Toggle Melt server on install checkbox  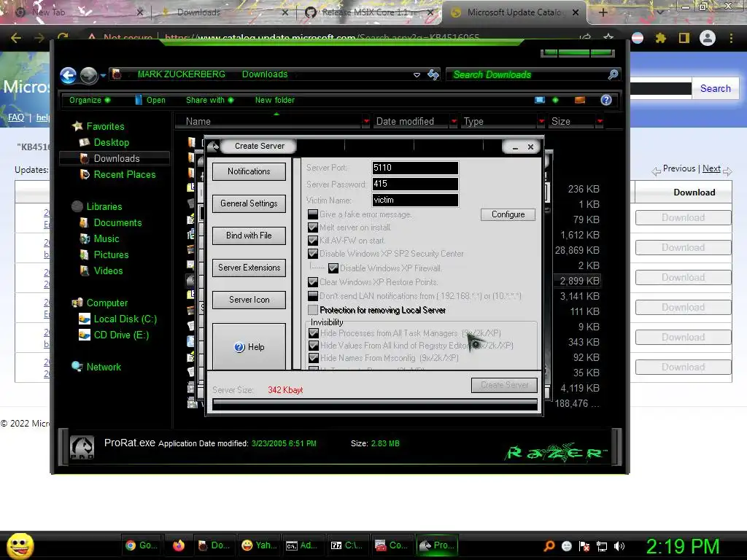(313, 227)
